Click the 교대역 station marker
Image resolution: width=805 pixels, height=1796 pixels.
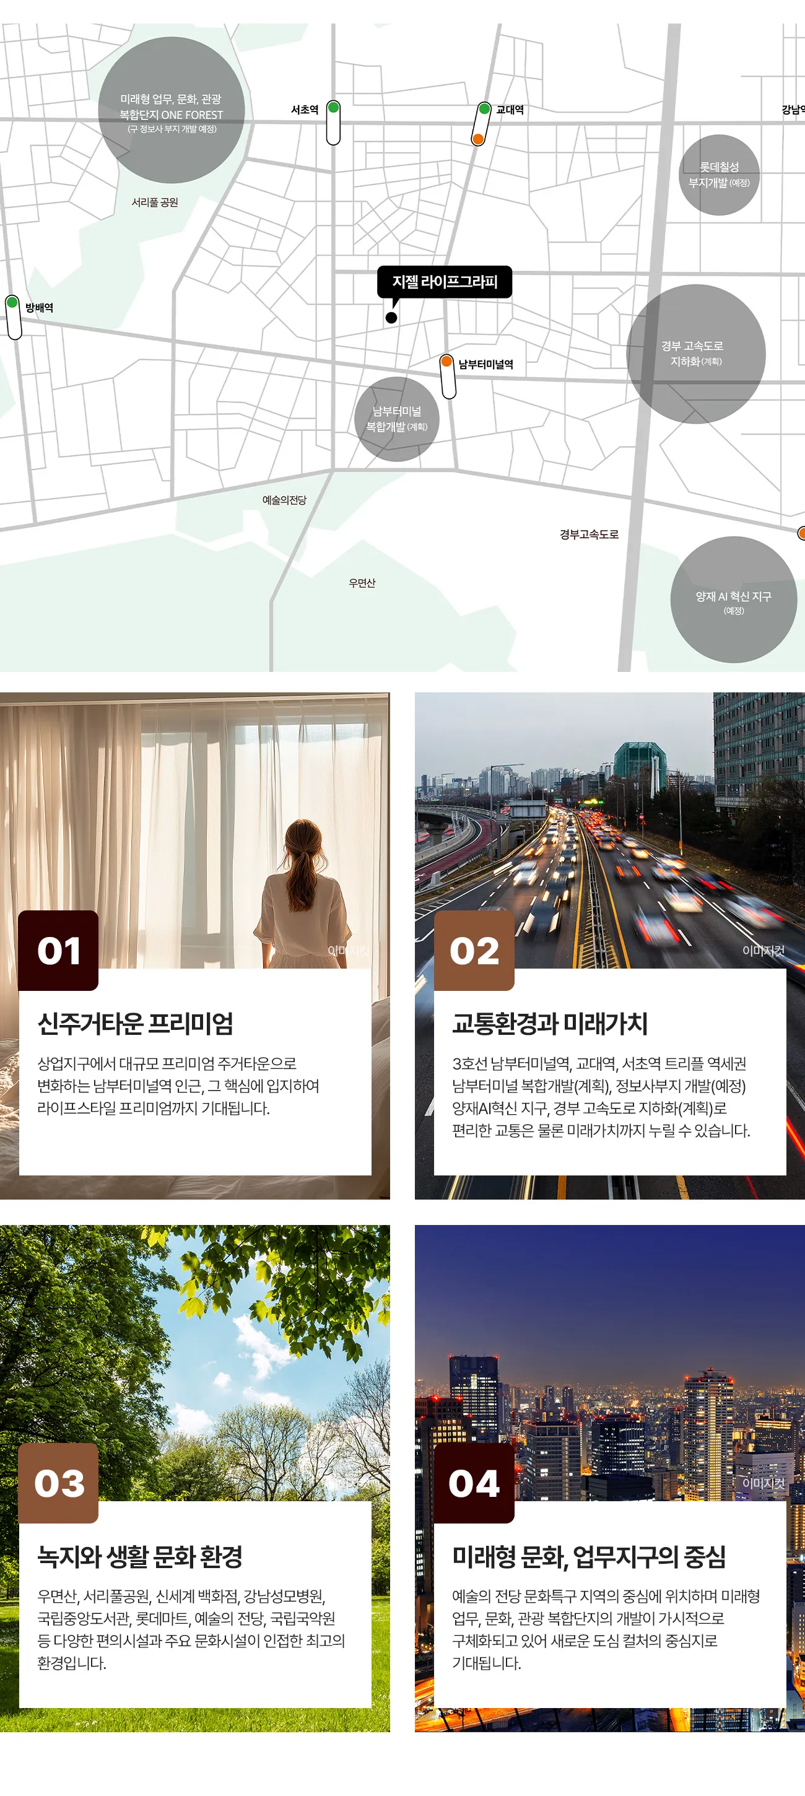481,123
